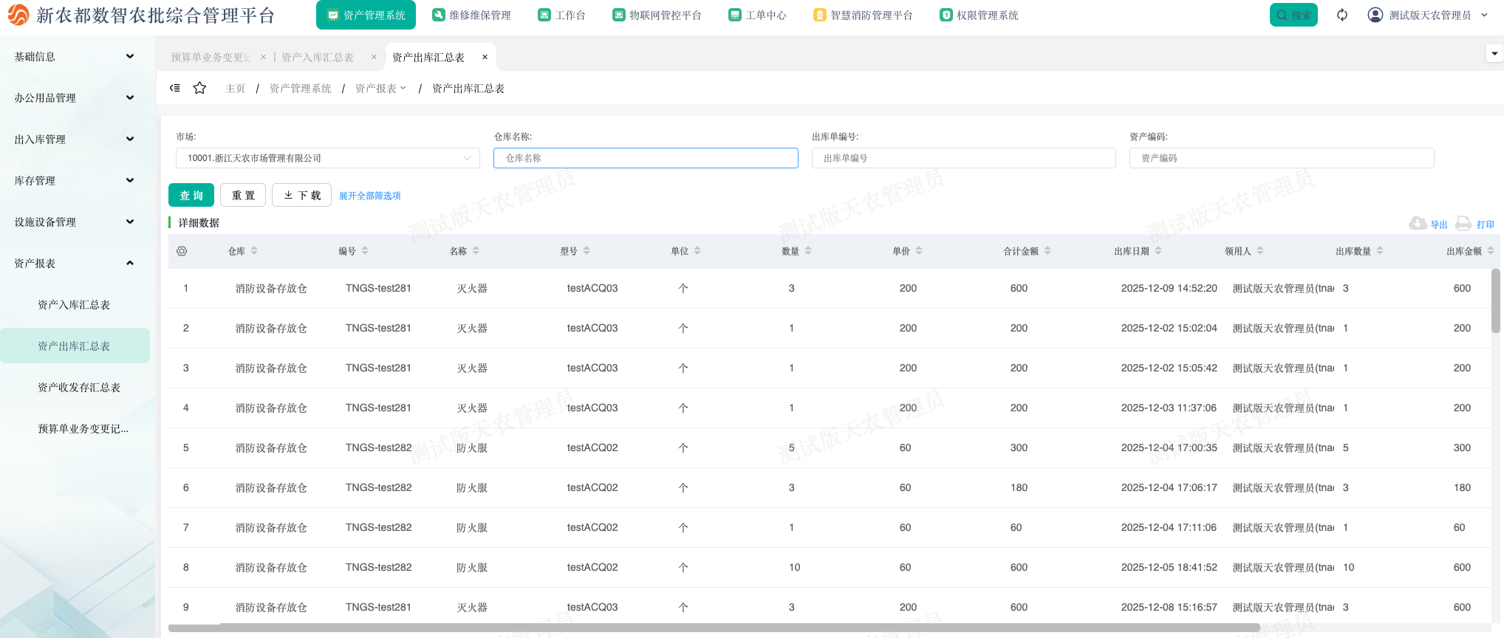
Task: Click the refresh icon in top bar
Action: click(1342, 15)
